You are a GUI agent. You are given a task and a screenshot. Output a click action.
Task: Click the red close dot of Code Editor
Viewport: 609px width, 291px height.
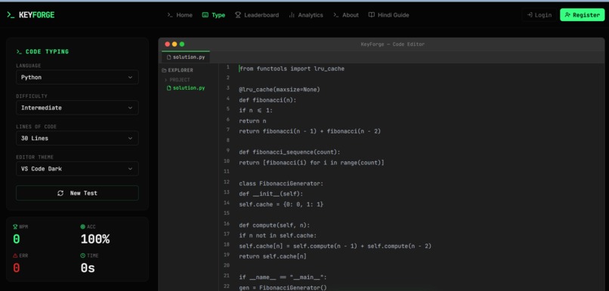[x=168, y=44]
